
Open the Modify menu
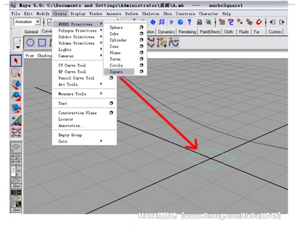pos(43,14)
